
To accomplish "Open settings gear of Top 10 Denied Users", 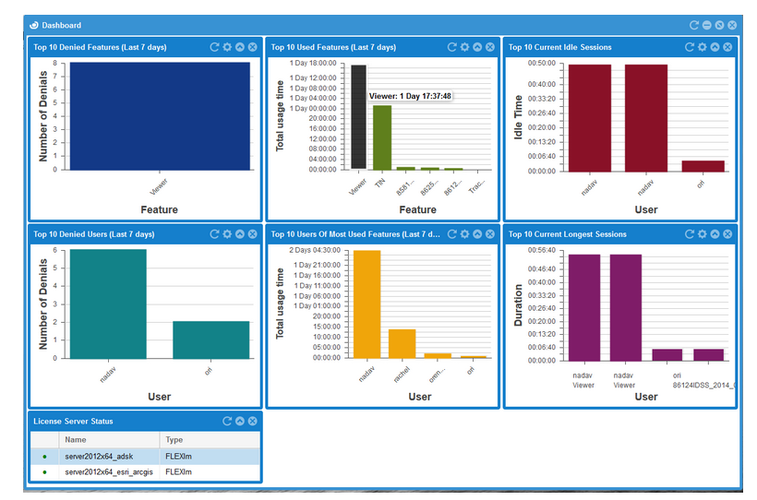I will pos(228,234).
